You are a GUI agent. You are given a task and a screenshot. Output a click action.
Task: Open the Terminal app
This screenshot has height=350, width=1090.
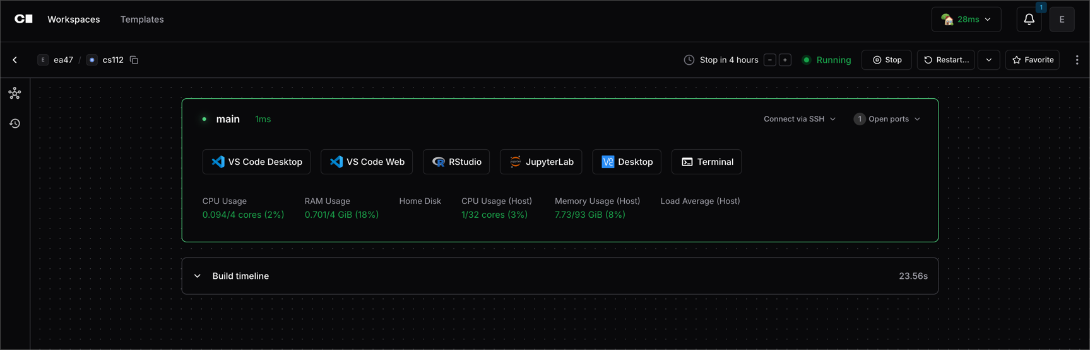[x=706, y=162]
